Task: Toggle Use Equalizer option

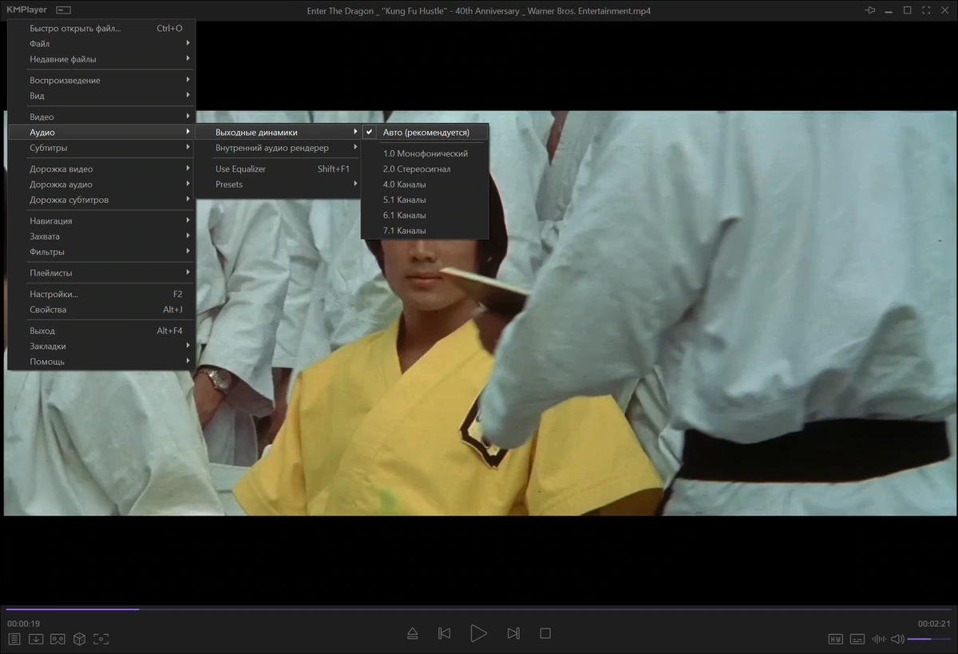Action: pyautogui.click(x=278, y=169)
